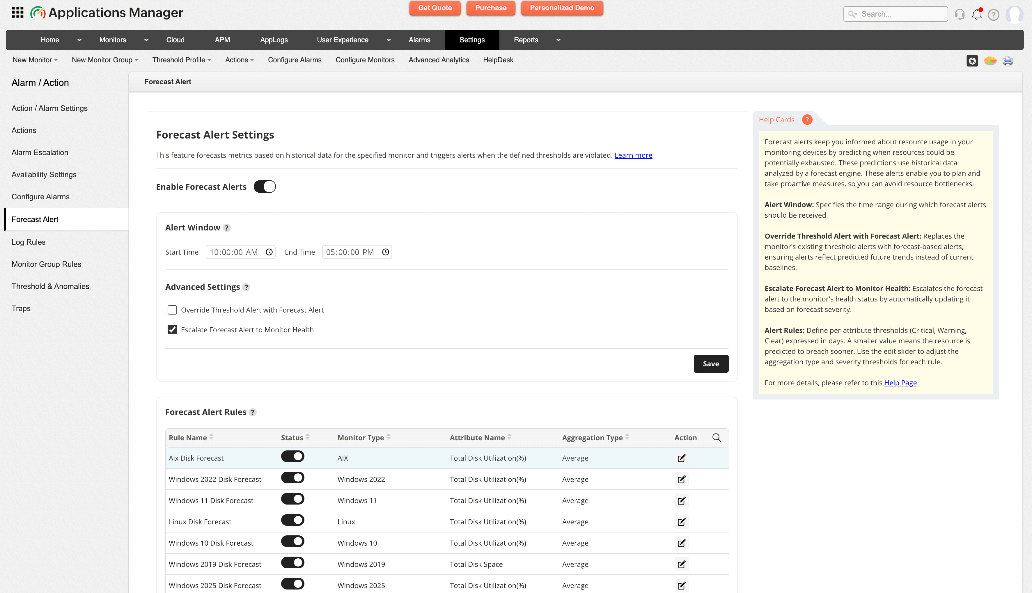Click the orange pie chart icon

[x=990, y=61]
